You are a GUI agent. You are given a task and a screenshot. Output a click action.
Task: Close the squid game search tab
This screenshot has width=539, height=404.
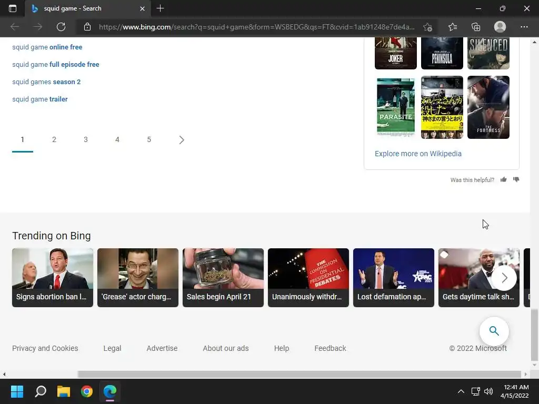142,8
